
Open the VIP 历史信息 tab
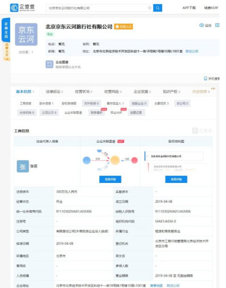coord(201,92)
